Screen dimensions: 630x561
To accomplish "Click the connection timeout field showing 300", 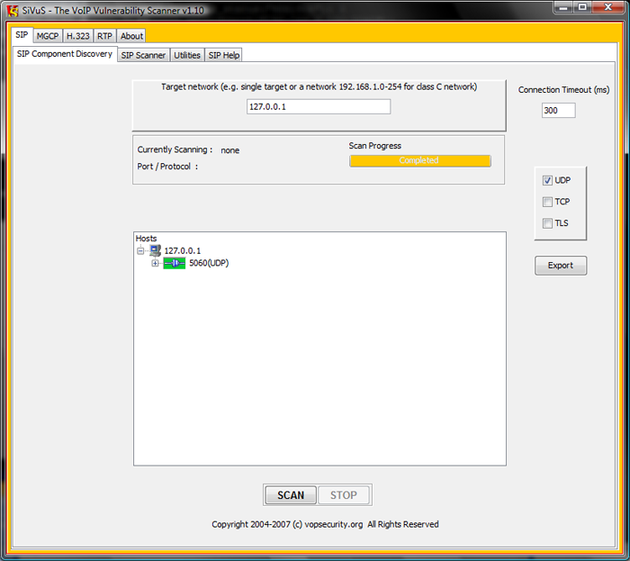I will click(x=559, y=111).
